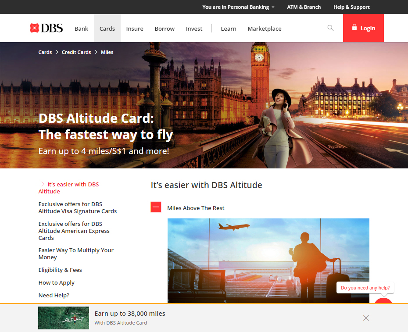
Task: Close the bottom promo banner
Action: (366, 318)
